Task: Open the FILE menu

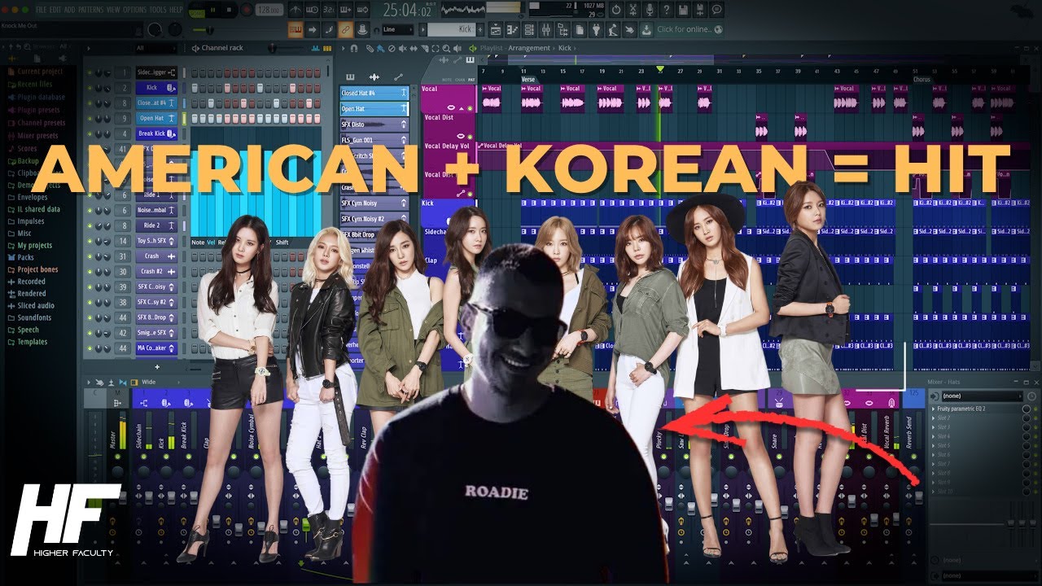Action: pyautogui.click(x=41, y=10)
